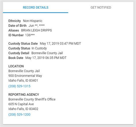Click the Ethnicity value Non-Hispanic
The height and width of the screenshot is (127, 136).
click(x=33, y=21)
